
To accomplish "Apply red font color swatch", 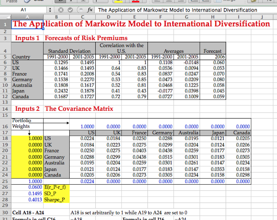I will [135, 1].
